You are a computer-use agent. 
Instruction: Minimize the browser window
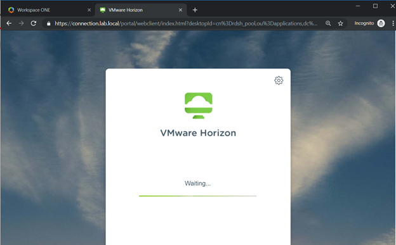[x=358, y=6]
